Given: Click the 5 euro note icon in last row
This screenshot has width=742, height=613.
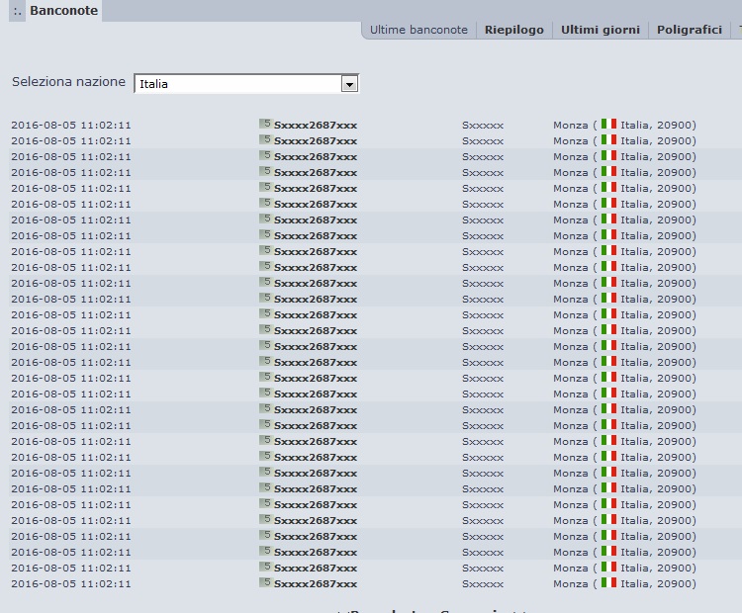Looking at the screenshot, I should (266, 582).
